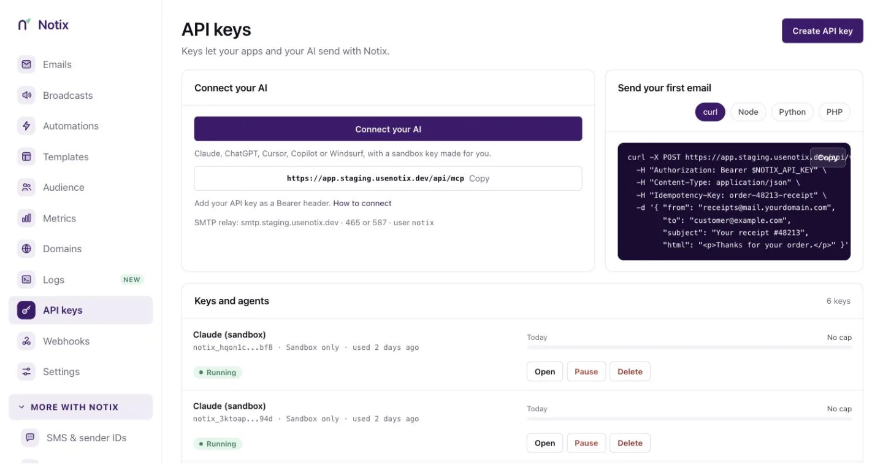Click the Metrics bar chart icon
Image resolution: width=883 pixels, height=464 pixels.
[x=26, y=218]
